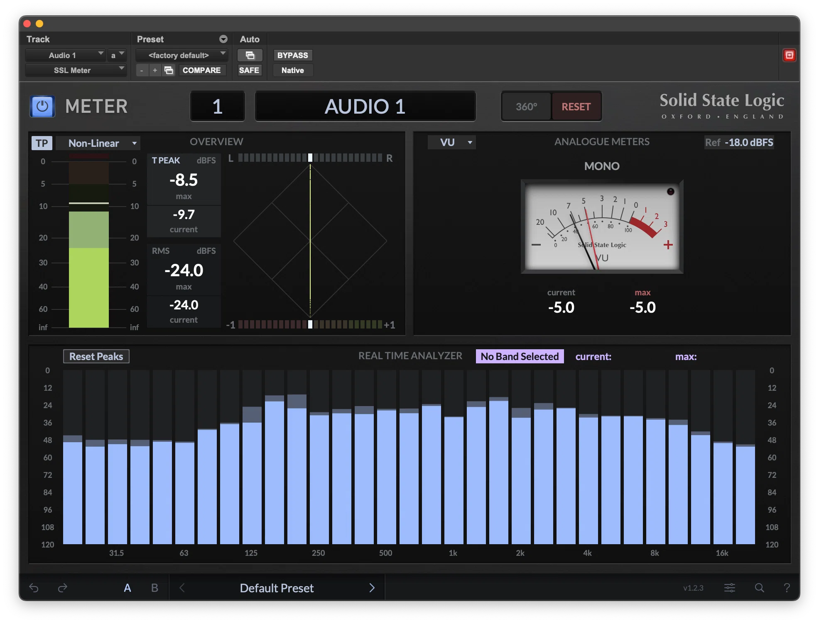Screen dimensions: 819x623
Task: Click the version label v1.2.3
Action: click(693, 588)
